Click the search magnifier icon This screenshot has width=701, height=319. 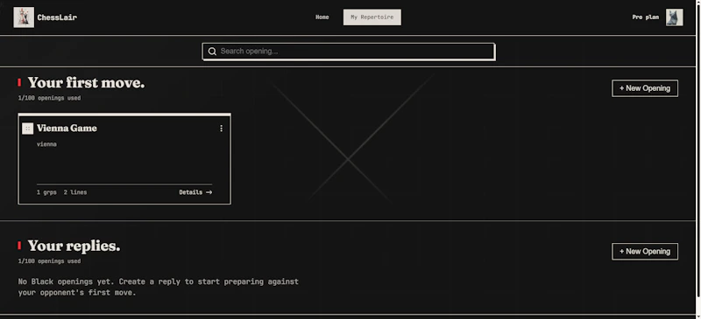point(212,52)
